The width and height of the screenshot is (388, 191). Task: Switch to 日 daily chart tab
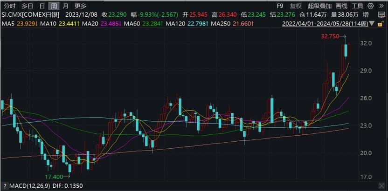point(42,6)
